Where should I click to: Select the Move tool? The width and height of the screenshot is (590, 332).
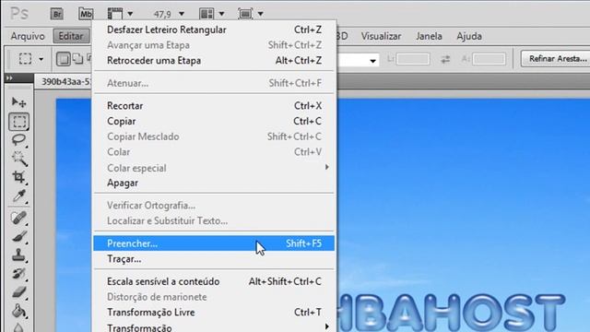pos(18,102)
